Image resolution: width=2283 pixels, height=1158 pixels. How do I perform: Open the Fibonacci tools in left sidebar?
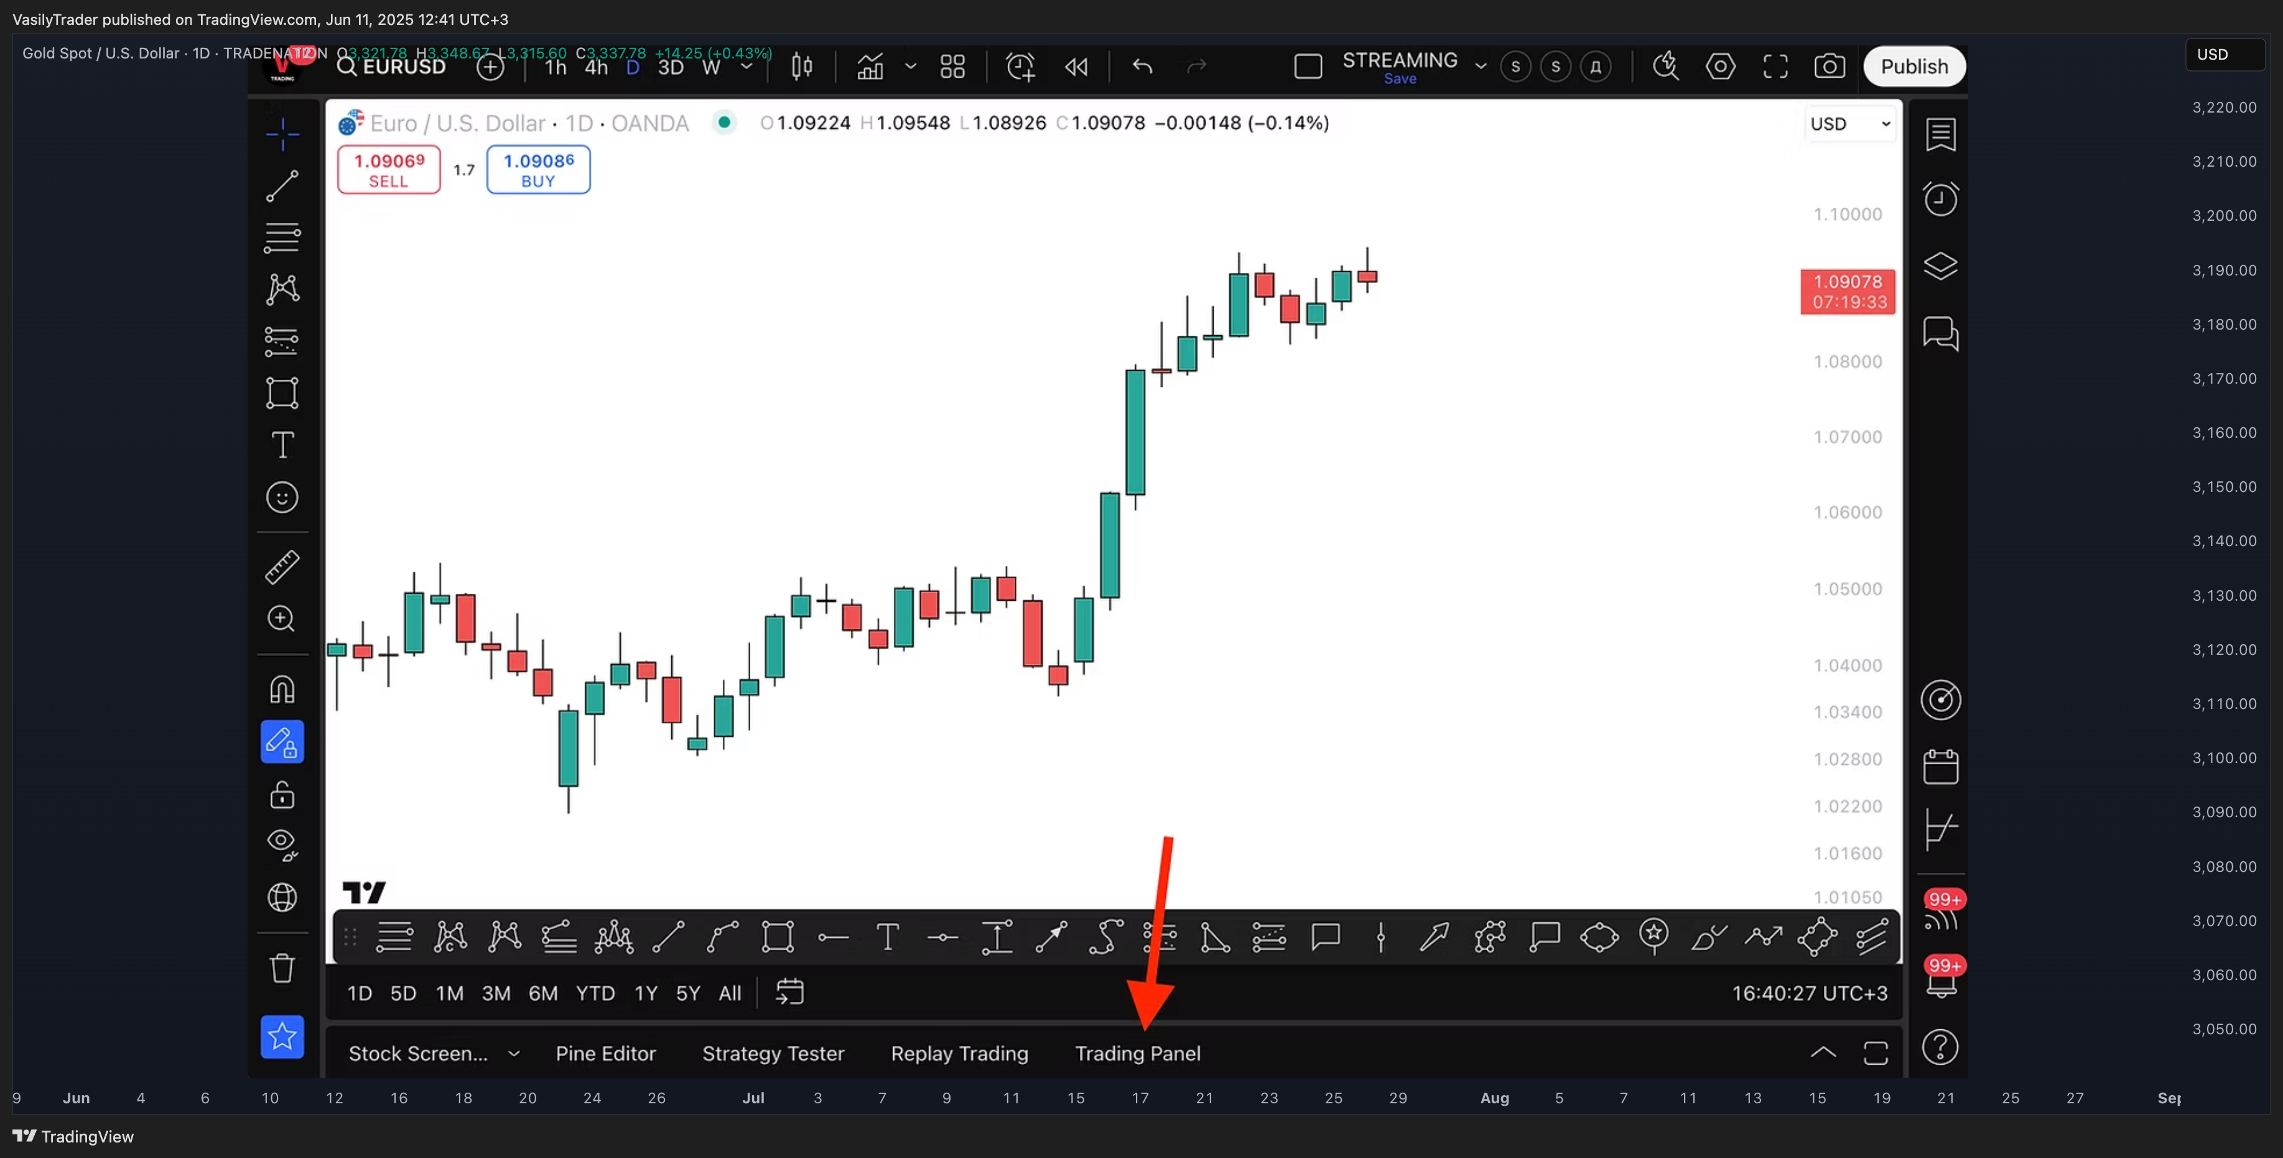[282, 238]
